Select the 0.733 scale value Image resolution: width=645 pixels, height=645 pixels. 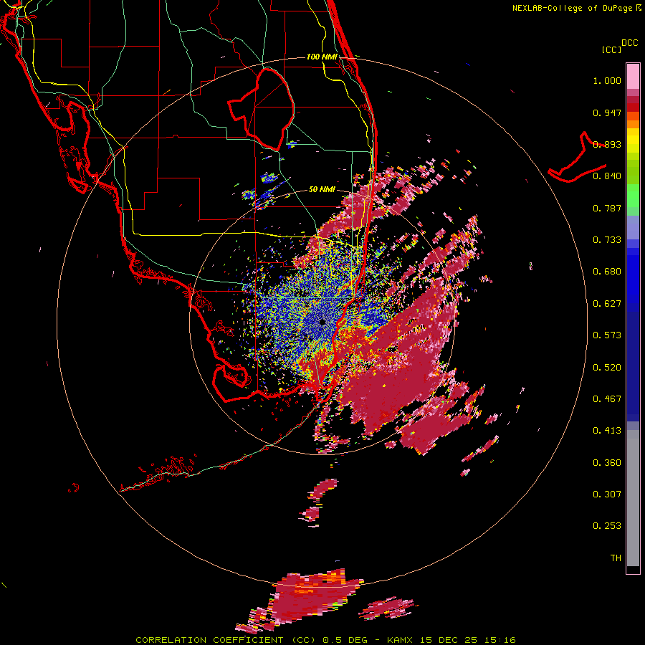pyautogui.click(x=607, y=240)
